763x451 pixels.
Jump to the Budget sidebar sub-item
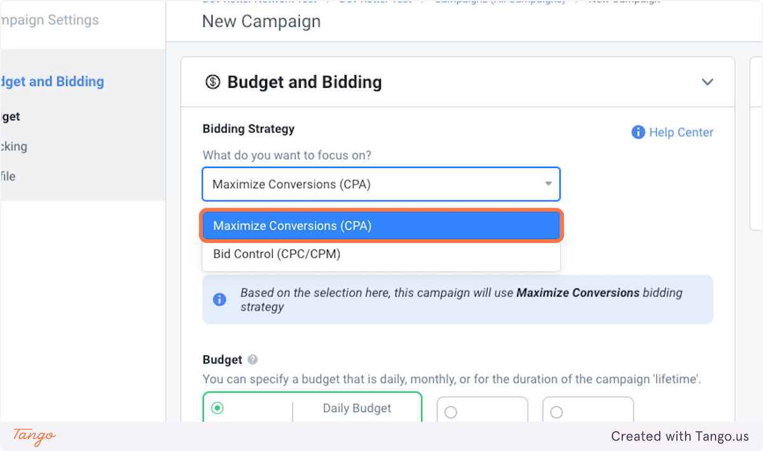coord(10,116)
